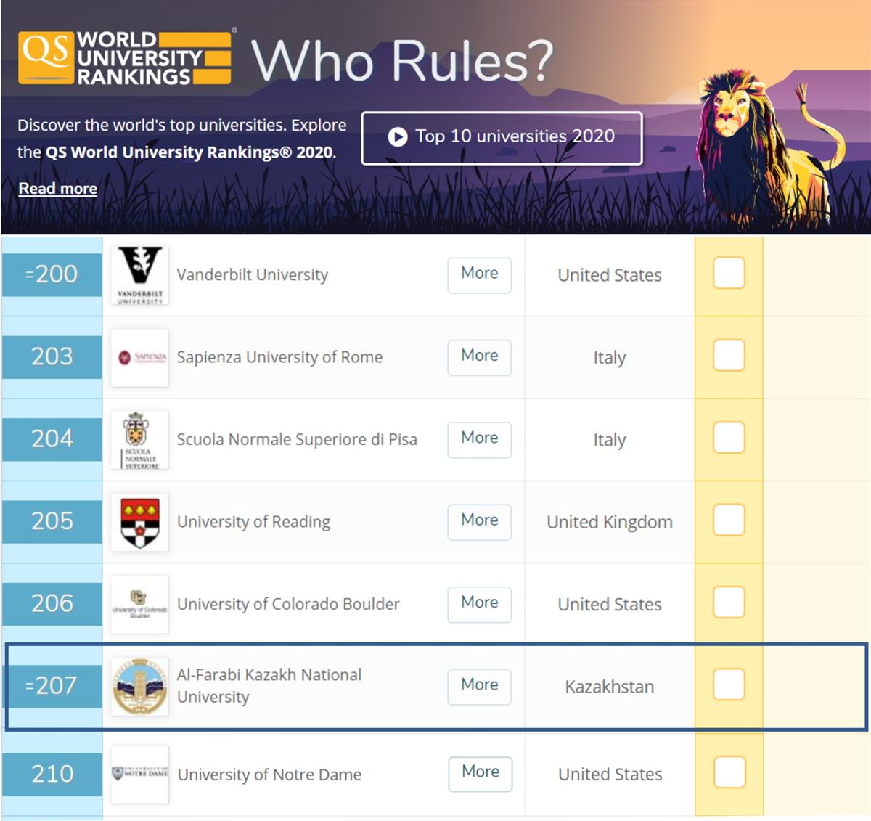Click the Al-Farabi Kazakh National University emblem
The image size is (871, 821).
(x=139, y=687)
